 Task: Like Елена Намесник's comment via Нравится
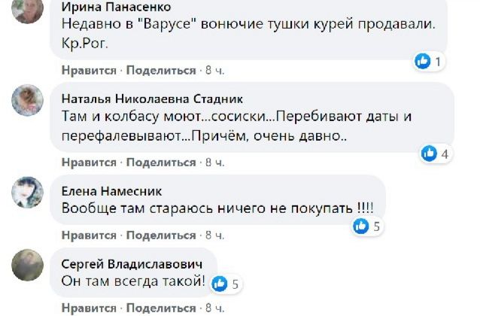(89, 235)
